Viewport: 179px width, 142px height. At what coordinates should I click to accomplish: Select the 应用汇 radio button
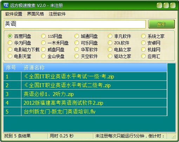tap(143, 56)
